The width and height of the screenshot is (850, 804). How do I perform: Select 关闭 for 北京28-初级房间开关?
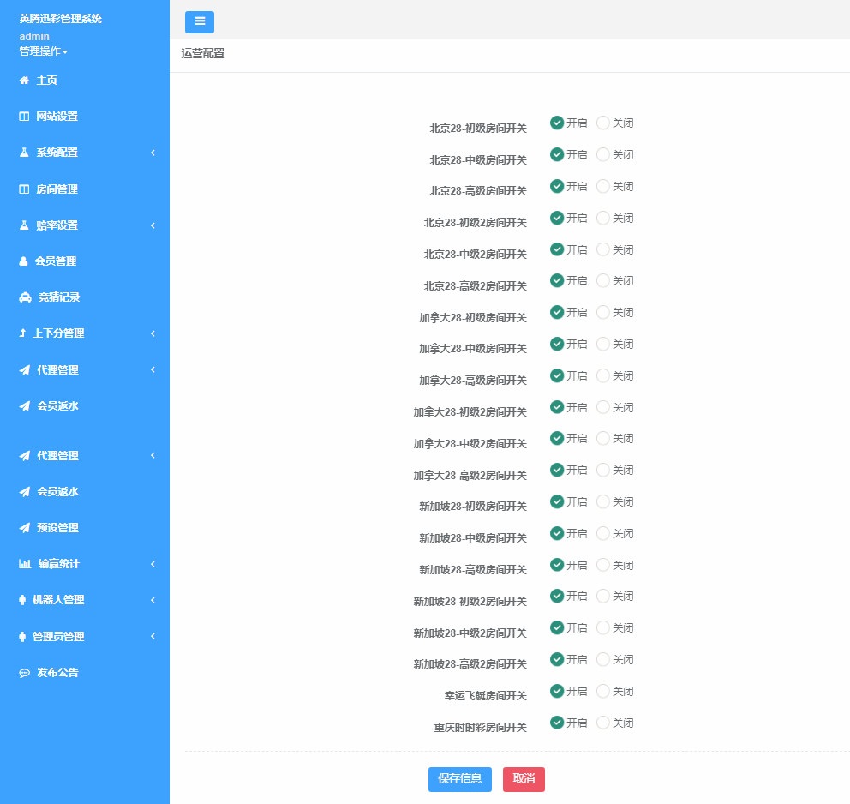[603, 123]
